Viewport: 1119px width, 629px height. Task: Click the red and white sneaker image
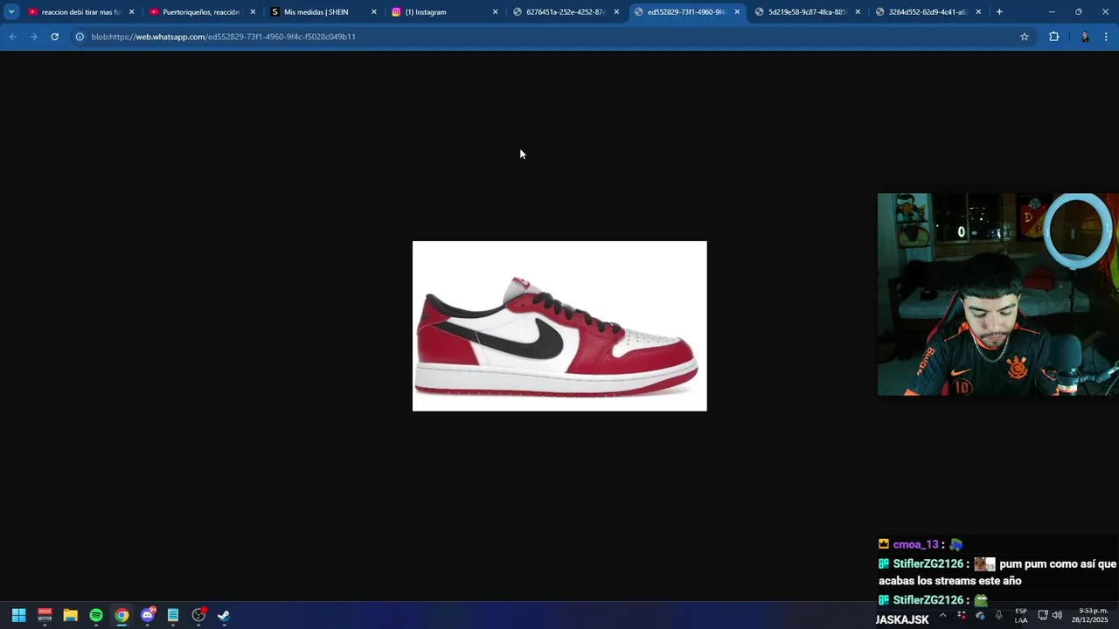[559, 326]
